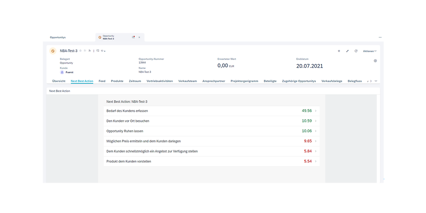This screenshot has height=213, width=426.
Task: Open the chat comment icon in the header
Action: click(98, 51)
